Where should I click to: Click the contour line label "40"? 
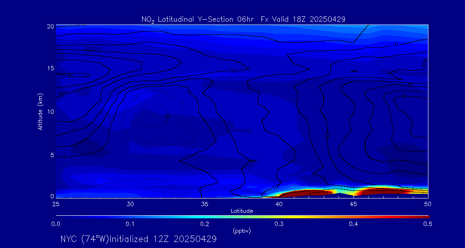pos(404,96)
